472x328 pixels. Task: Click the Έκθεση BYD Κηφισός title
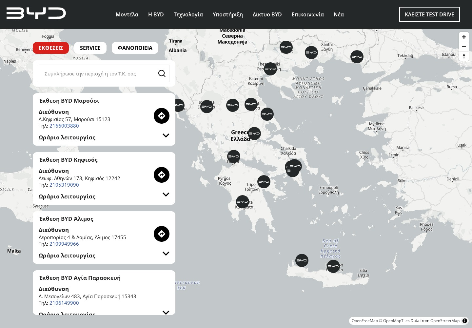pyautogui.click(x=68, y=160)
